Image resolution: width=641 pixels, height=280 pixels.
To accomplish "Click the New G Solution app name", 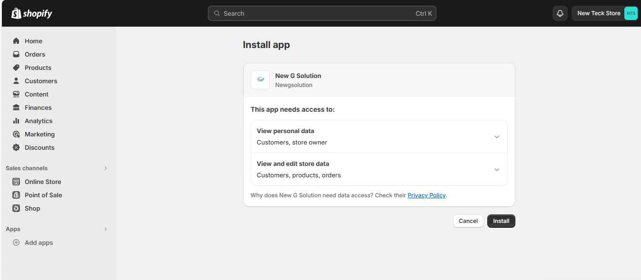I will [x=298, y=76].
